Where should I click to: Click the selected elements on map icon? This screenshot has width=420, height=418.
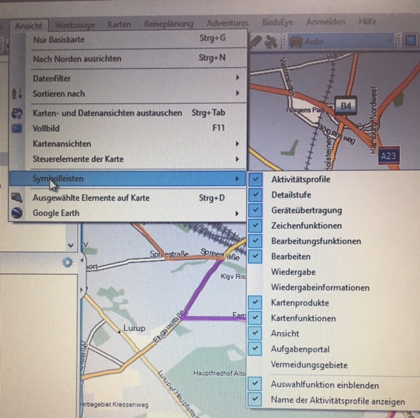(18, 198)
